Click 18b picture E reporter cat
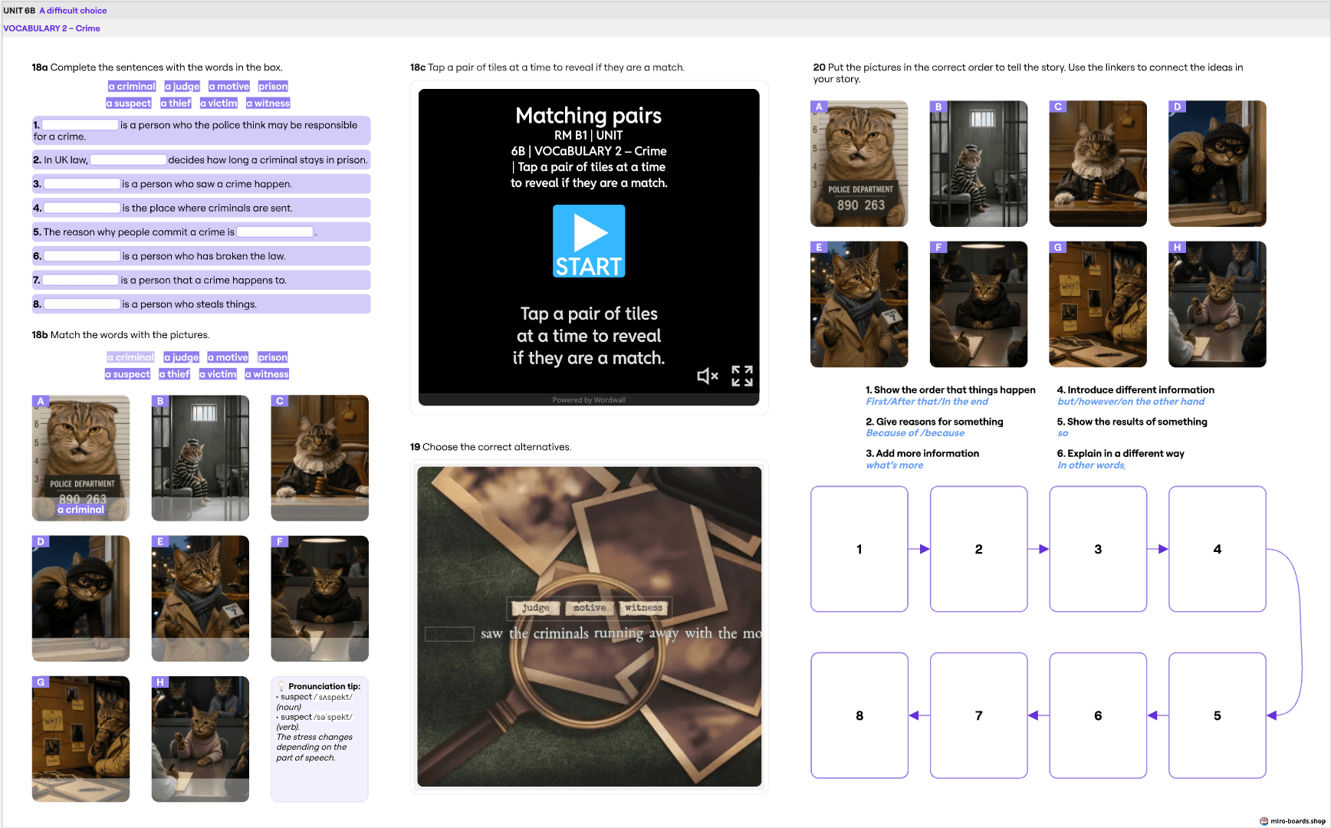 pos(200,598)
